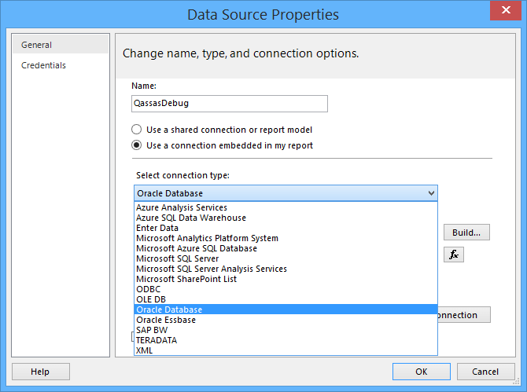Select Microsoft Analytics Platform System option
This screenshot has height=392, width=527.
(x=286, y=238)
